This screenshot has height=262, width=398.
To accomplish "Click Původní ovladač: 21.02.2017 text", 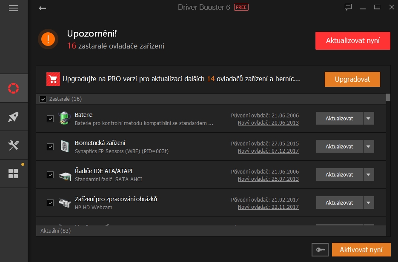I will 265,199.
